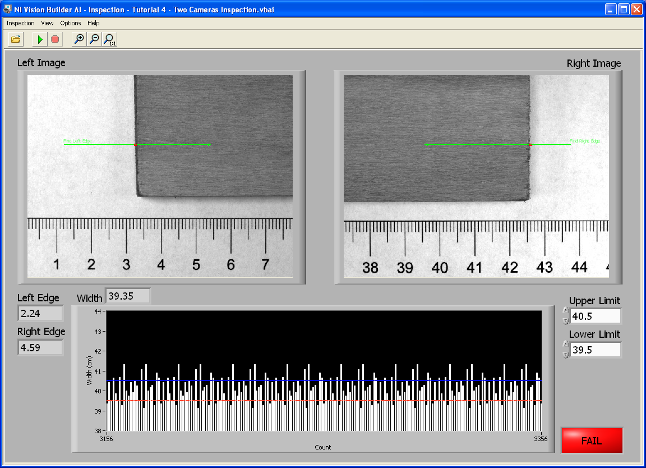The height and width of the screenshot is (468, 646).
Task: Open the Inspection menu
Action: click(x=20, y=23)
